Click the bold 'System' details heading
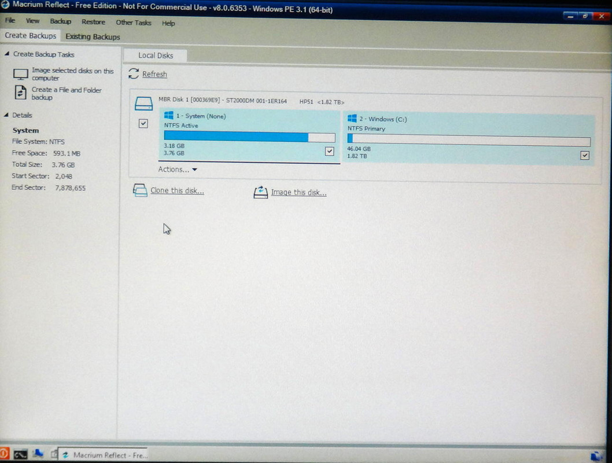The image size is (612, 463). pos(25,130)
